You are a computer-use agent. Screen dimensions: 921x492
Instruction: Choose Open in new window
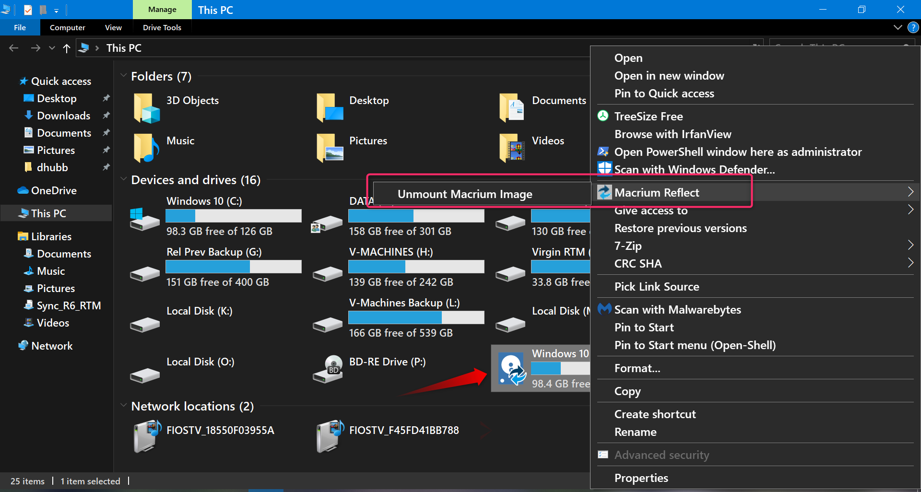(x=669, y=75)
